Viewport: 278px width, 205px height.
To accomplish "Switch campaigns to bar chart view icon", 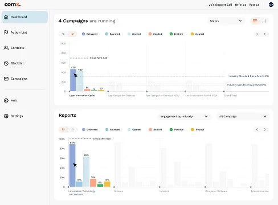I will click(264, 21).
